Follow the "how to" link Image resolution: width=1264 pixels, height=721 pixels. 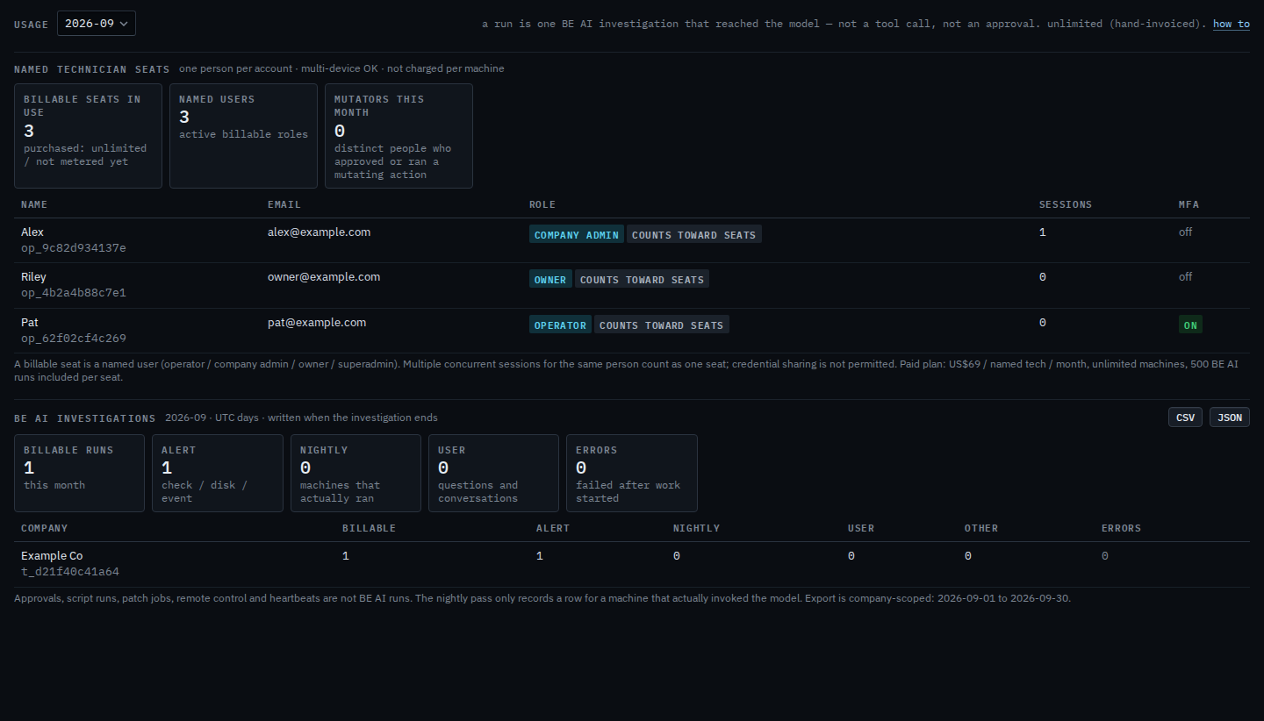point(1232,24)
